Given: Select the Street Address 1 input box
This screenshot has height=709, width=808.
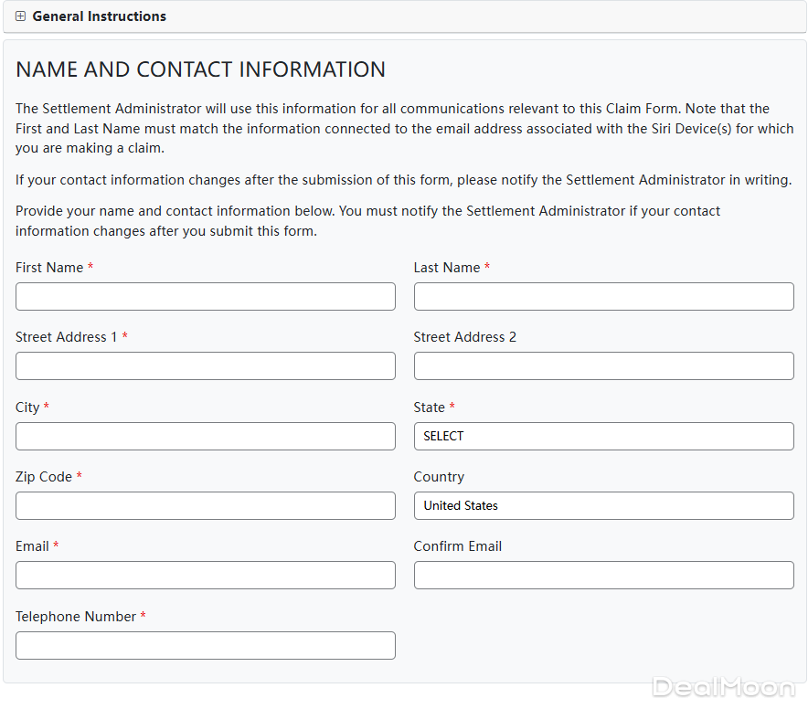Looking at the screenshot, I should coord(206,365).
